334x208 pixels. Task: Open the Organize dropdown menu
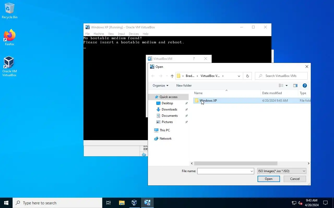click(160, 86)
